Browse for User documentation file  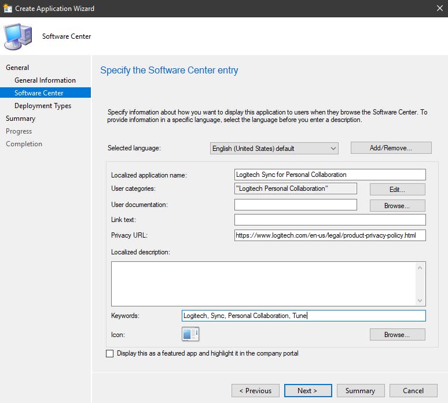click(397, 206)
